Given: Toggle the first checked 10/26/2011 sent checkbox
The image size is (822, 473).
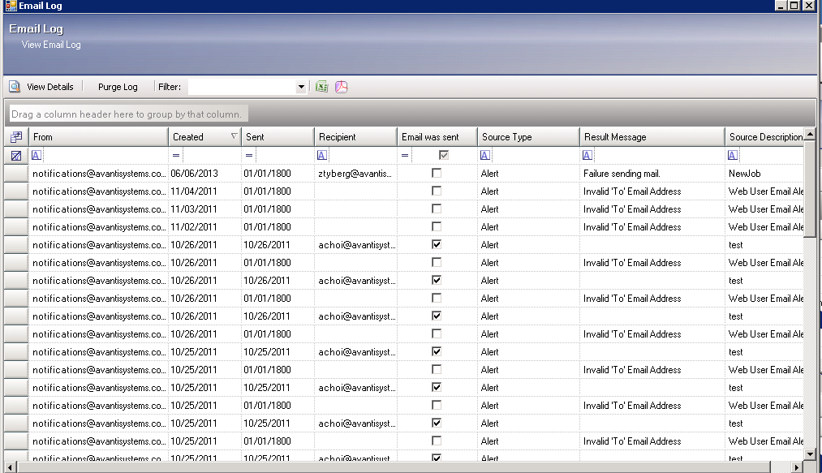Looking at the screenshot, I should point(437,244).
